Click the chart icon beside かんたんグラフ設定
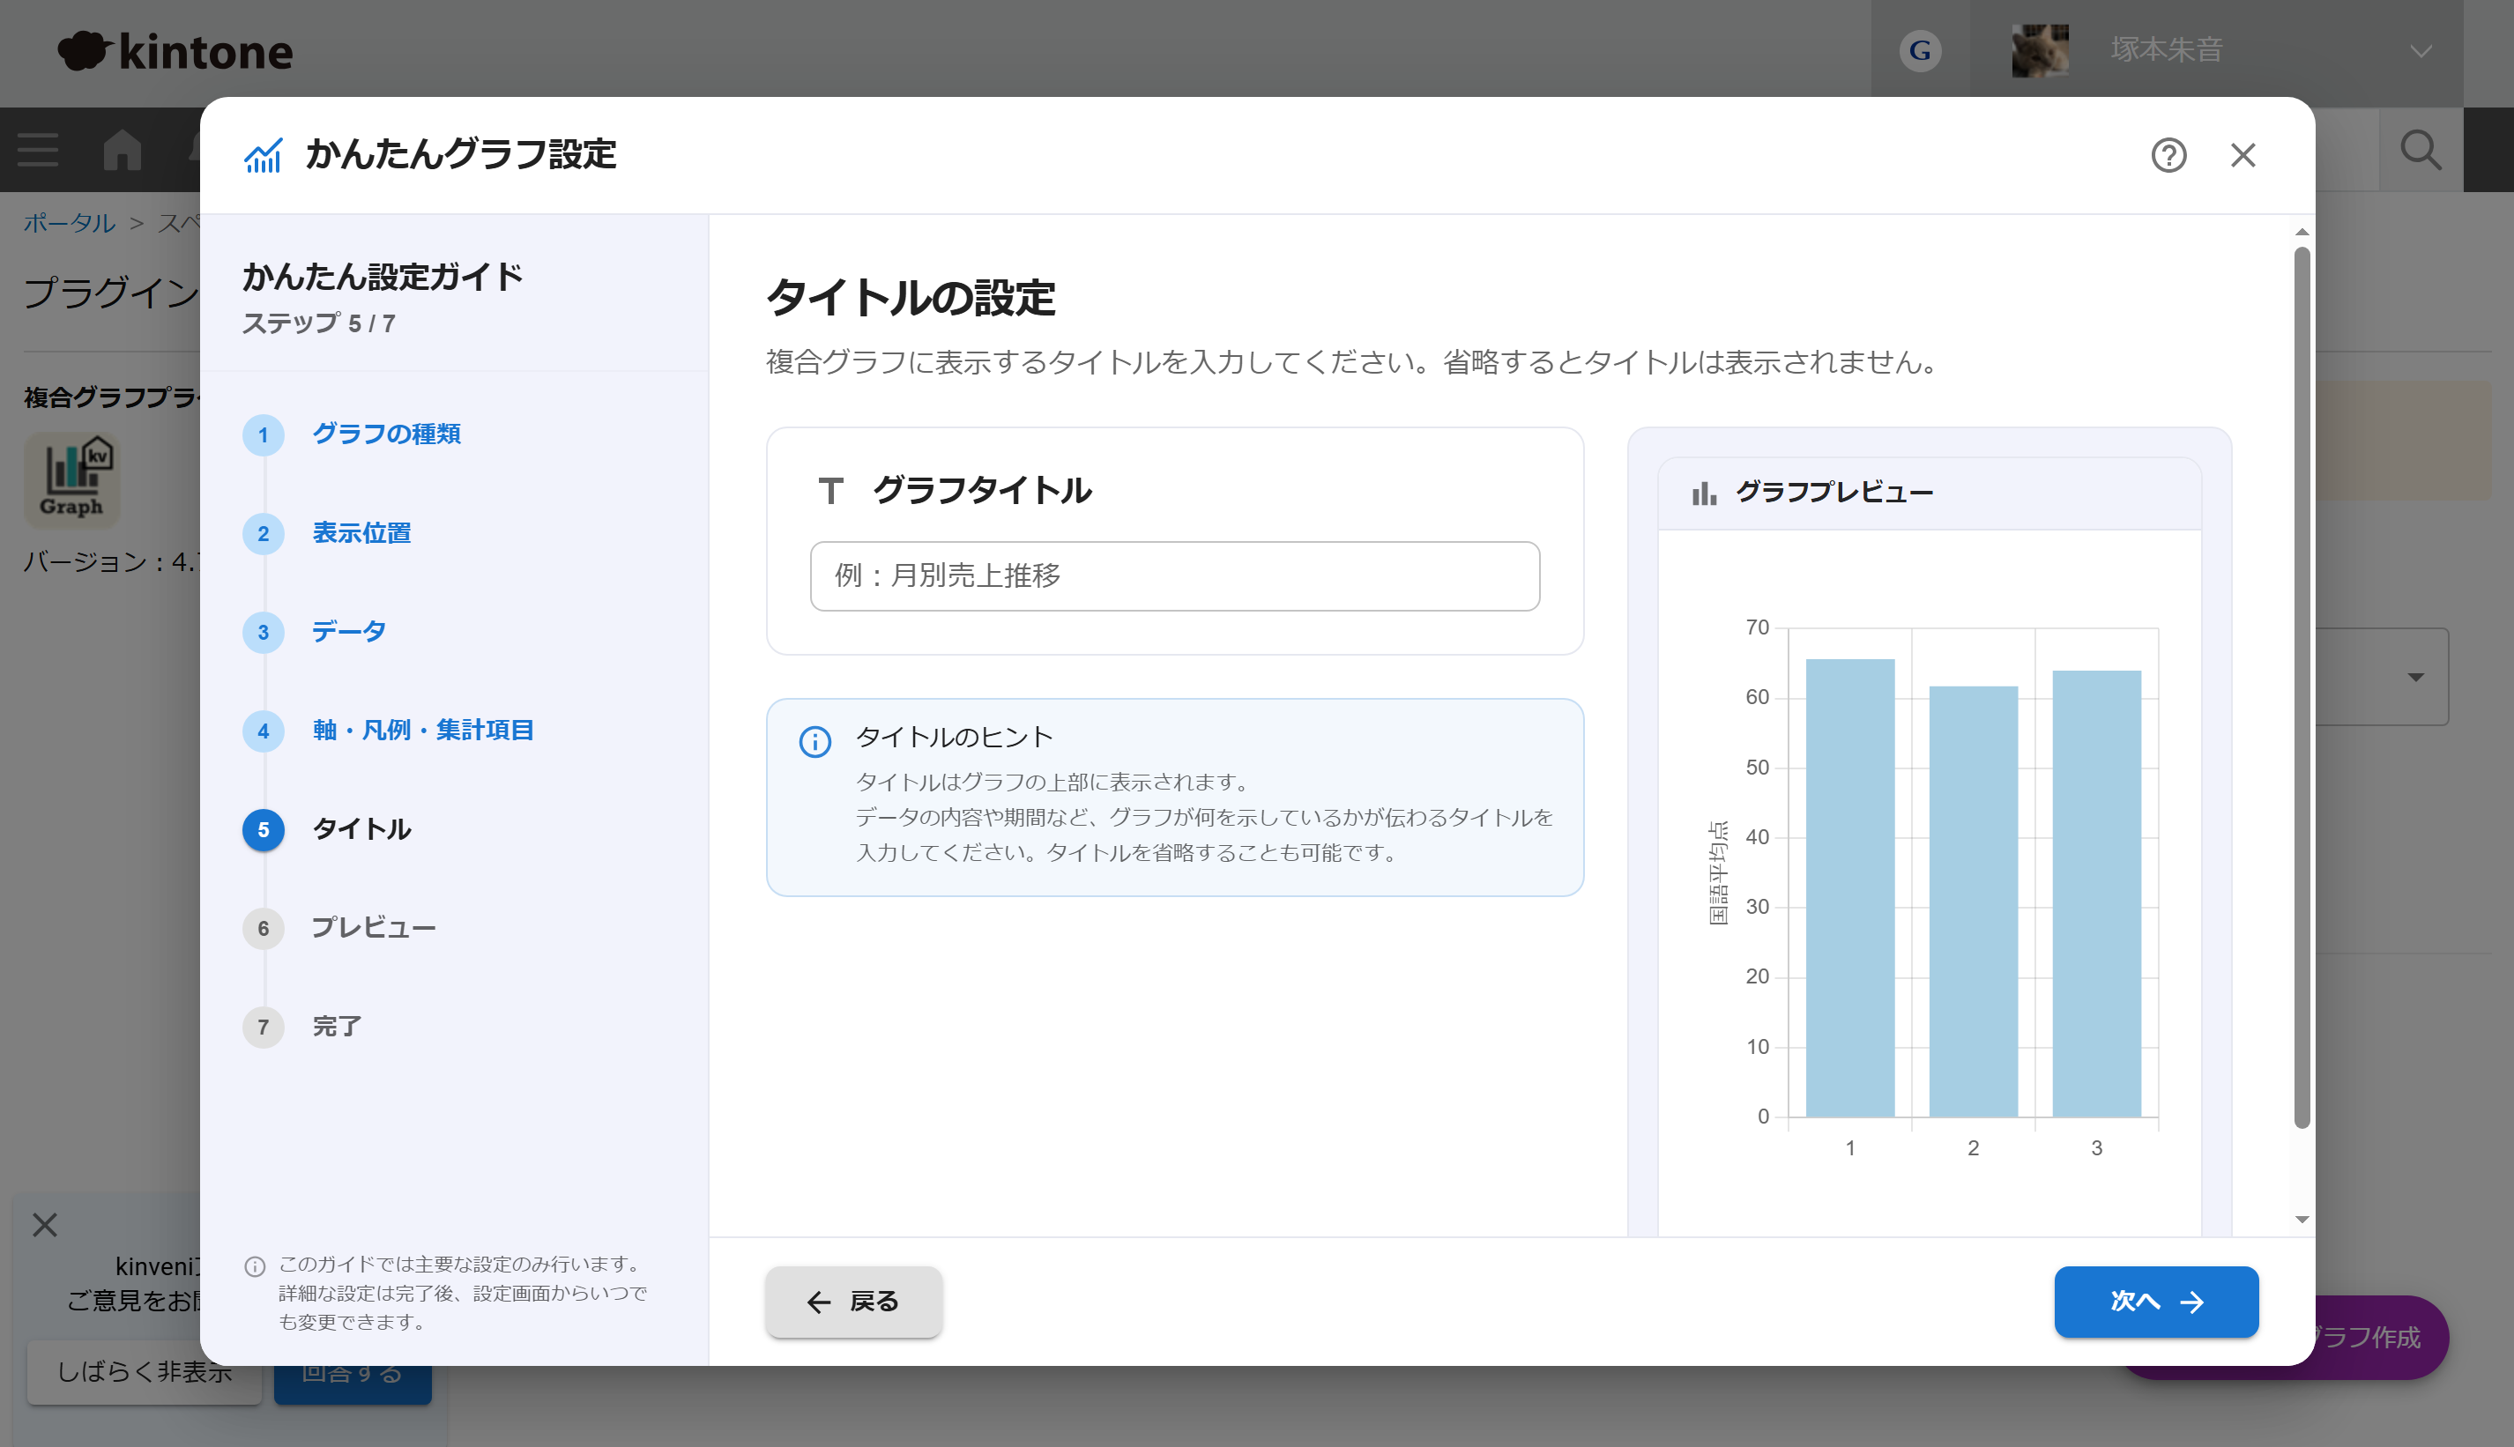The height and width of the screenshot is (1447, 2514). coord(264,155)
